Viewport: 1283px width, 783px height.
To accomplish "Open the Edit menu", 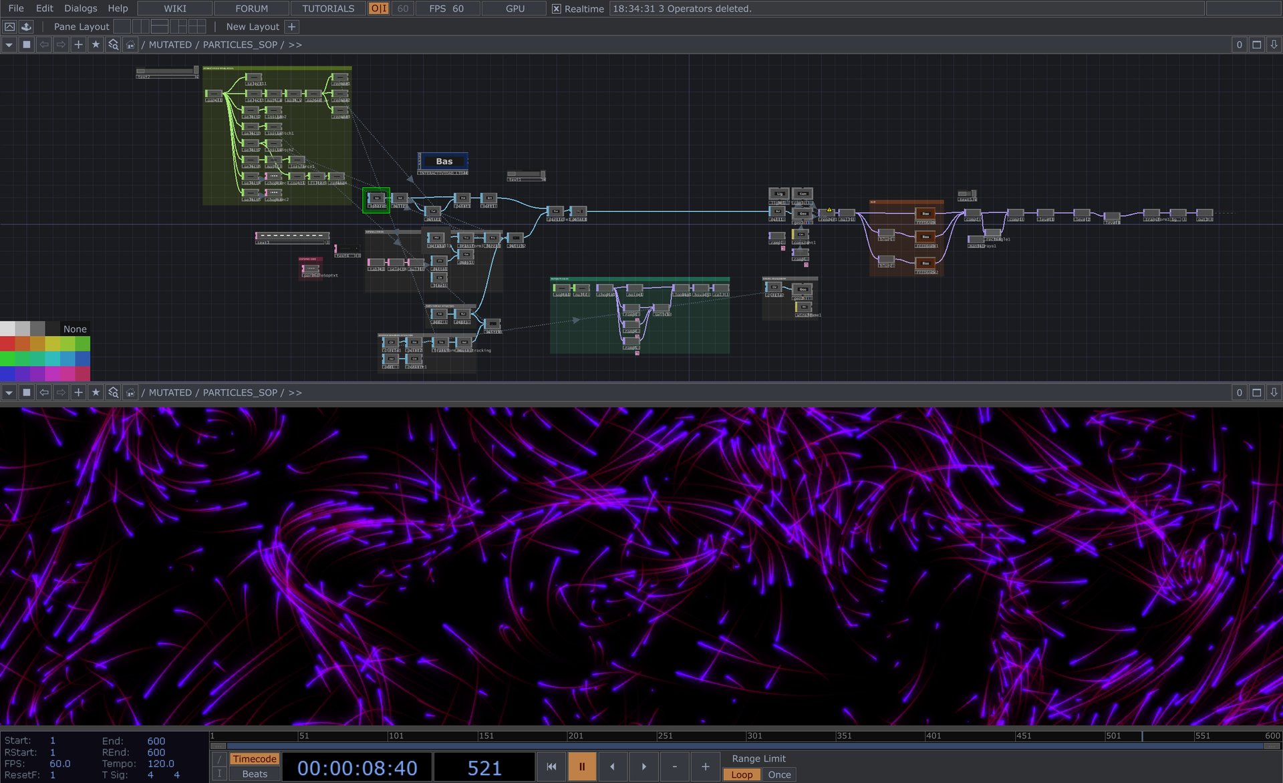I will tap(44, 8).
